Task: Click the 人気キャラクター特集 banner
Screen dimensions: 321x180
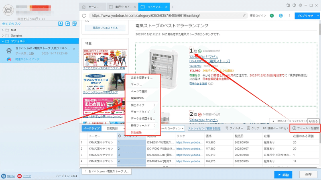Action: [105, 57]
